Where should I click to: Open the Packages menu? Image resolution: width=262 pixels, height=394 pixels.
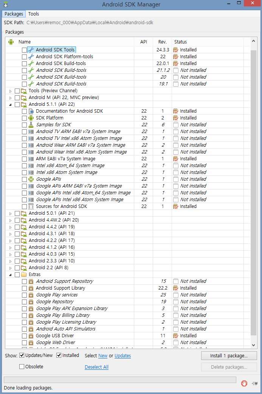[x=14, y=14]
